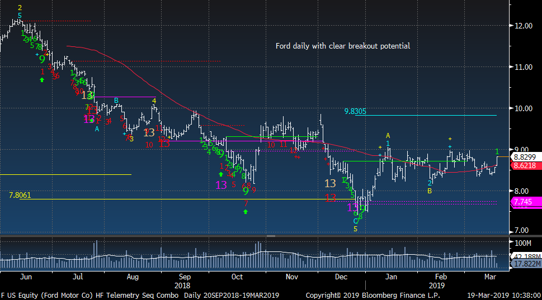Click the pane divider handle above volume
Viewport: 542px width, 300px height.
pyautogui.click(x=271, y=236)
